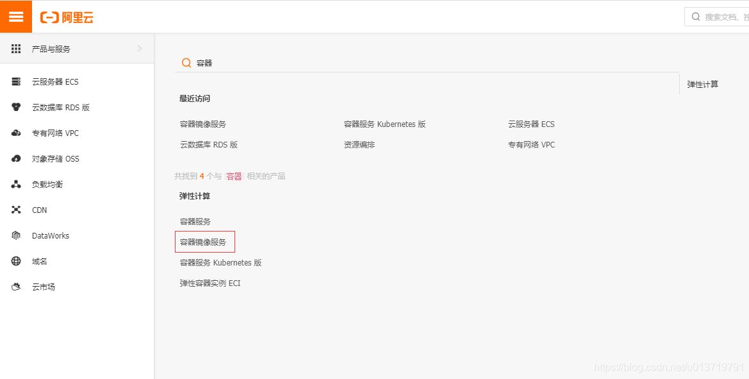The width and height of the screenshot is (749, 379).
Task: Select DataWorks in the sidebar
Action: [51, 235]
